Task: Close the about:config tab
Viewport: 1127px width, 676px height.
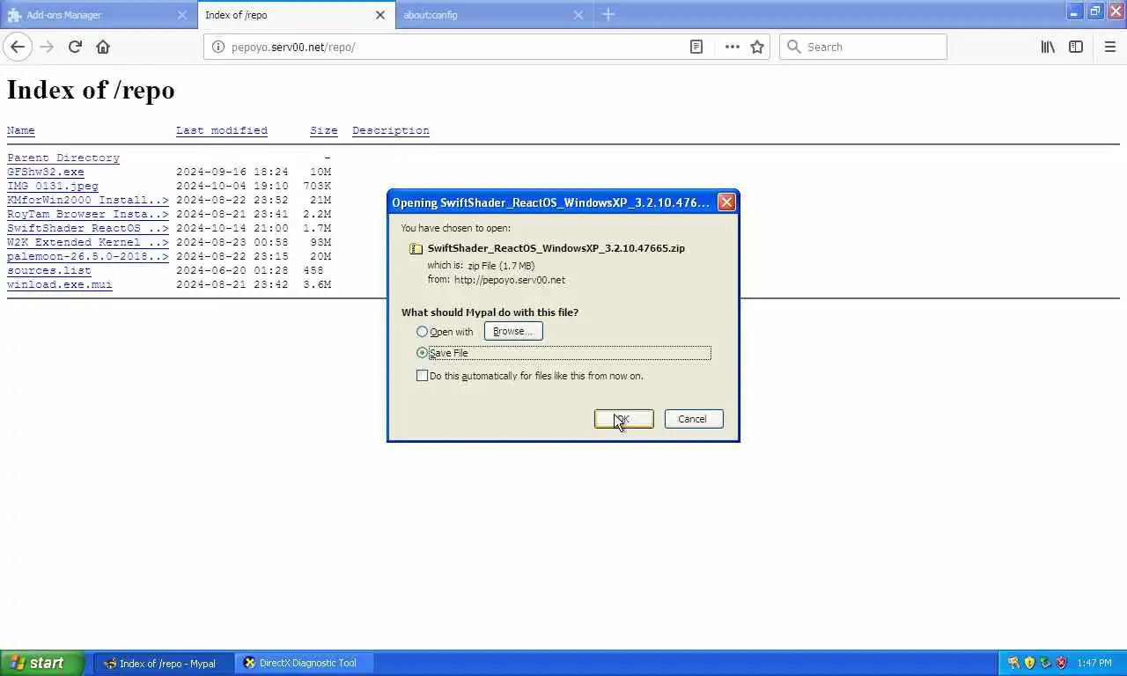Action: (x=578, y=15)
